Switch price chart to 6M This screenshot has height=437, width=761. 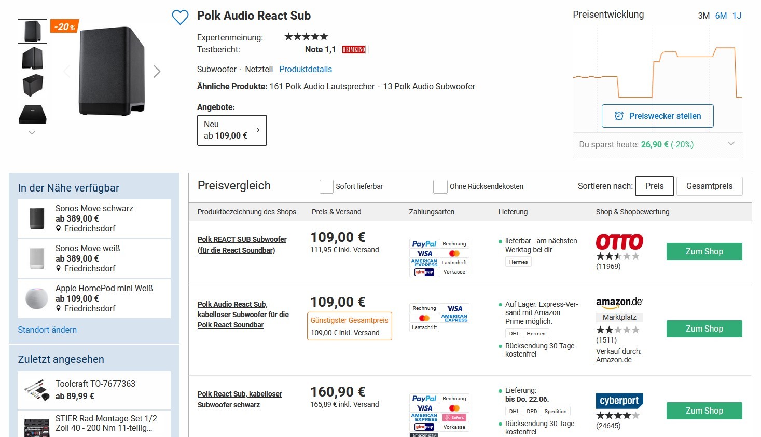pyautogui.click(x=721, y=16)
